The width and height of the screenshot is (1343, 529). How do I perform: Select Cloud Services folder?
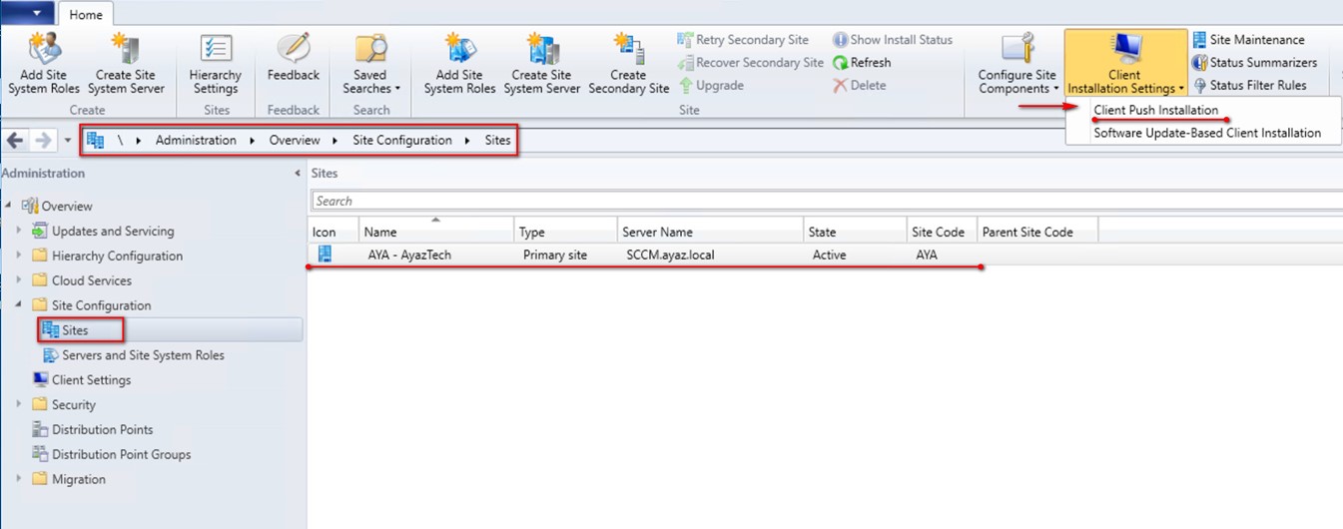(x=92, y=281)
